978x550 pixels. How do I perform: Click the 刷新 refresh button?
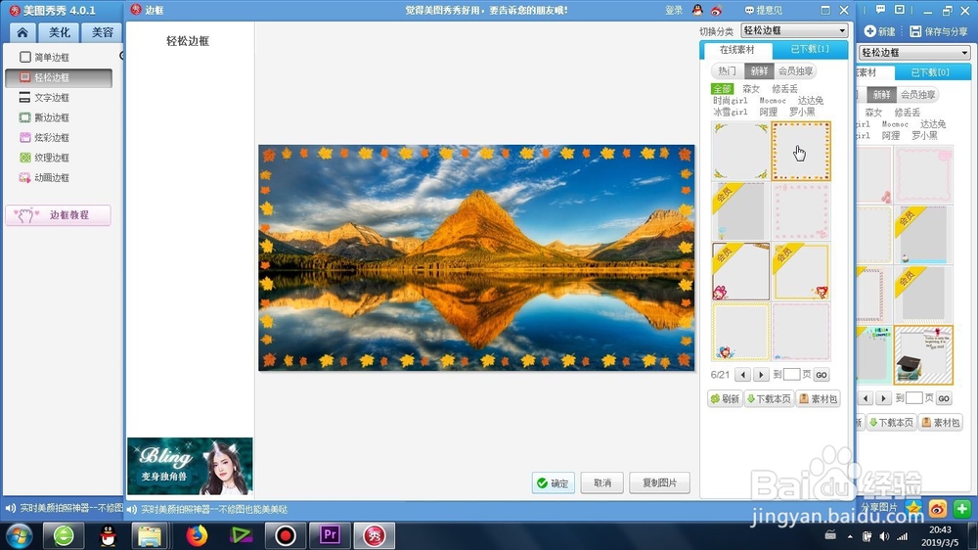coord(725,399)
